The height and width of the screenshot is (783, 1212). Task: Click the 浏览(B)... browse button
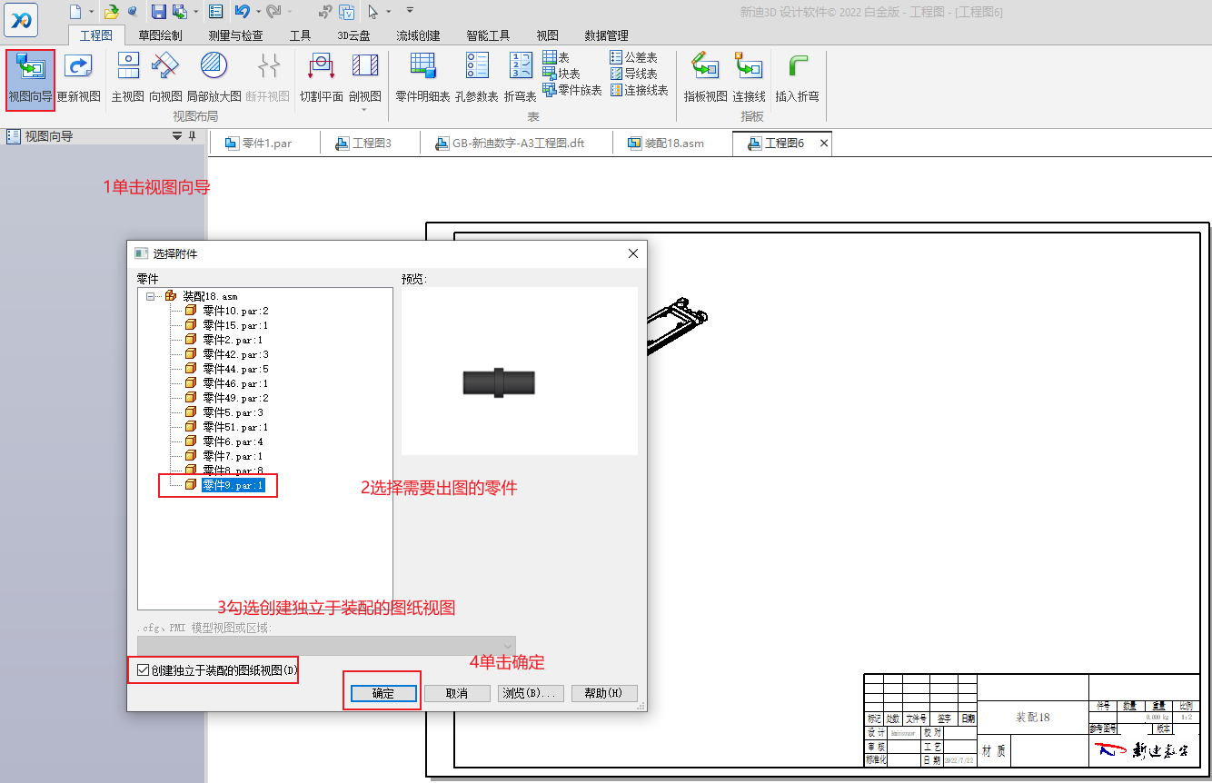[x=531, y=693]
